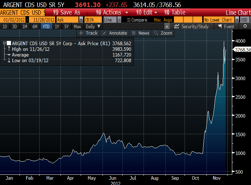Open the Table view
This screenshot has width=251, height=185.
click(175, 12)
